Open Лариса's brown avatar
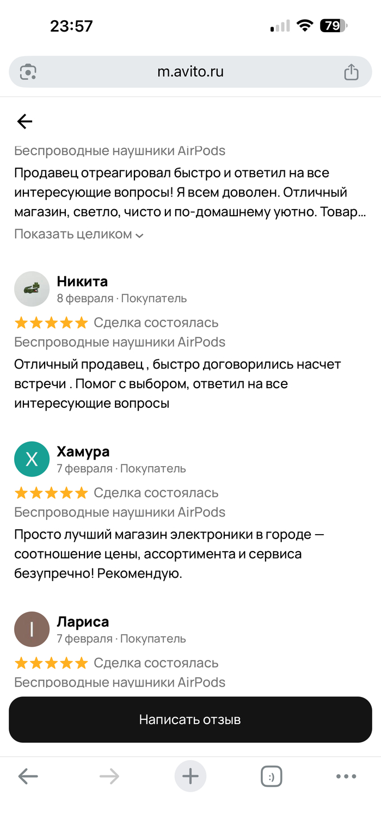381x826 pixels. pyautogui.click(x=32, y=629)
